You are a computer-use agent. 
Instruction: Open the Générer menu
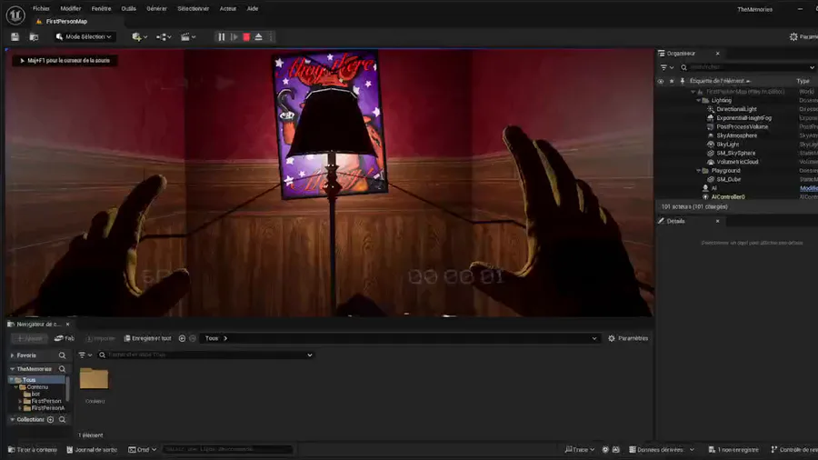[x=156, y=9]
